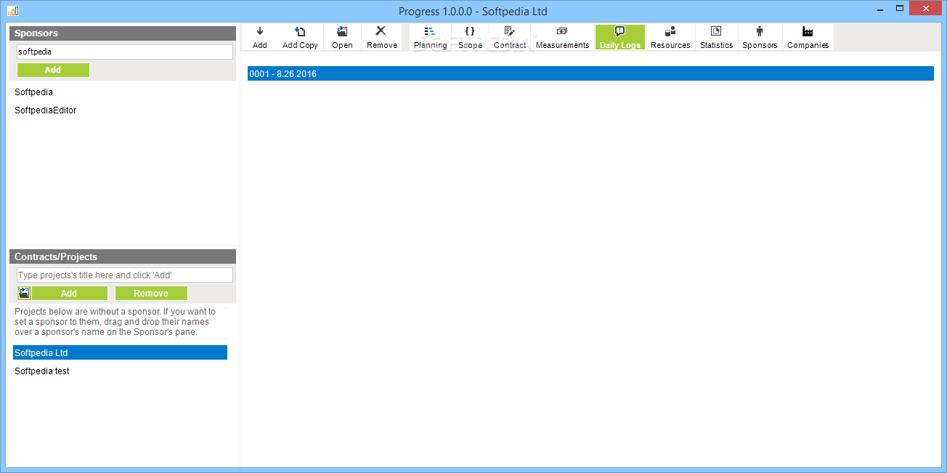Click the Add Copy toolbar icon
947x473 pixels.
point(300,37)
